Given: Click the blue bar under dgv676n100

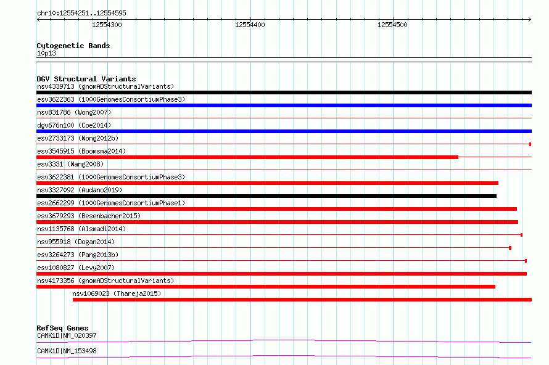Looking at the screenshot, I should point(284,131).
